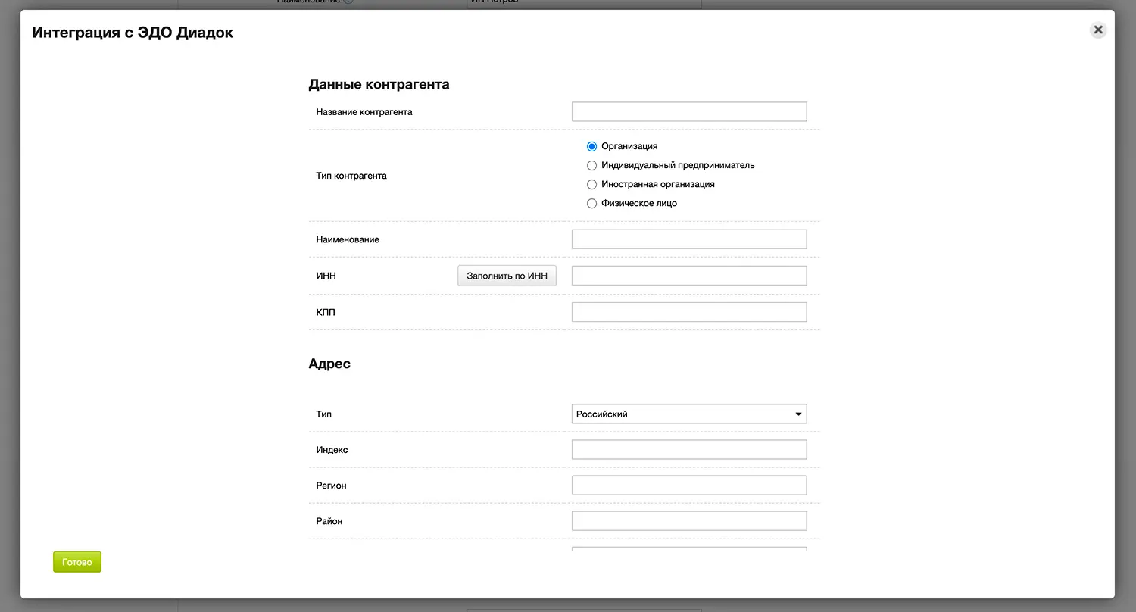Click the Интеграция с ЭДО Диадок title

coord(133,33)
